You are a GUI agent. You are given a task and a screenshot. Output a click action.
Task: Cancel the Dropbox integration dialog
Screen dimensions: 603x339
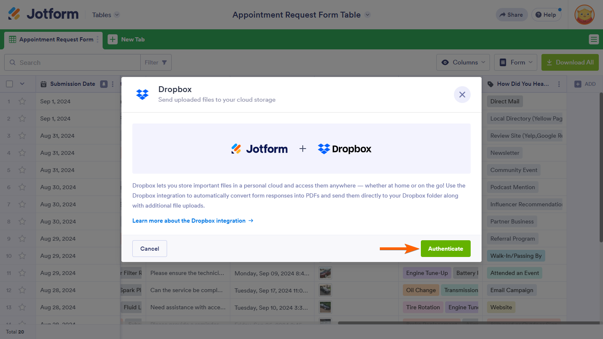tap(149, 249)
